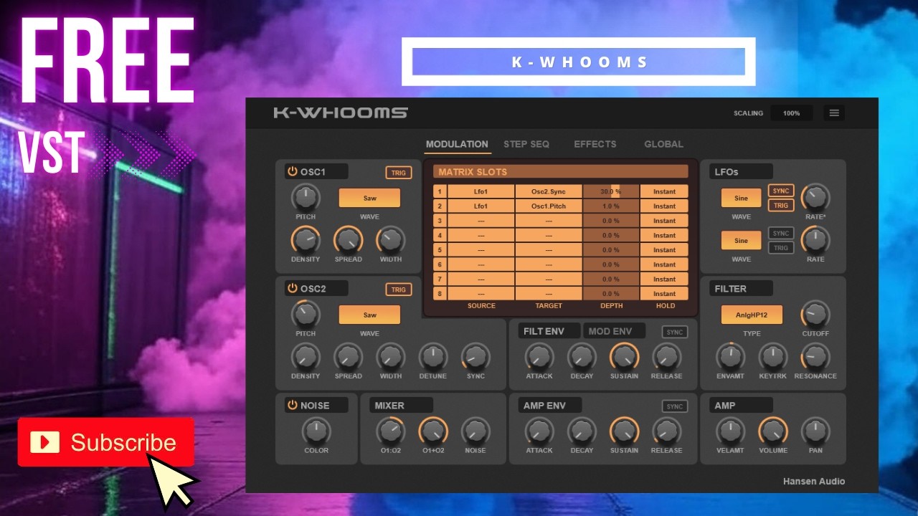Screen dimensions: 918x516
Task: Click slot 2 depth 1.0 % bar
Action: click(611, 206)
